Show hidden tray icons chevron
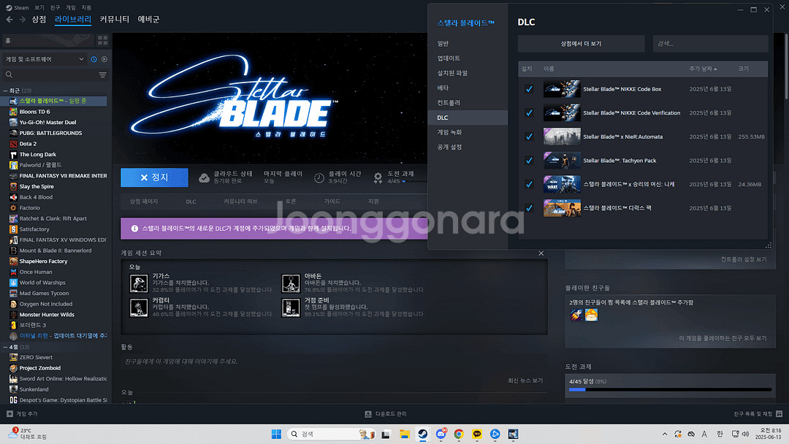The height and width of the screenshot is (444, 789). 665,434
